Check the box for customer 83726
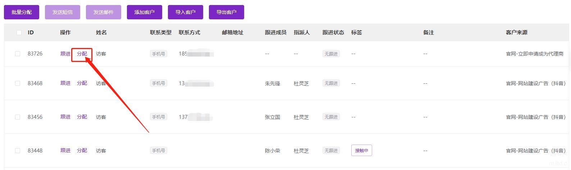 [18, 54]
